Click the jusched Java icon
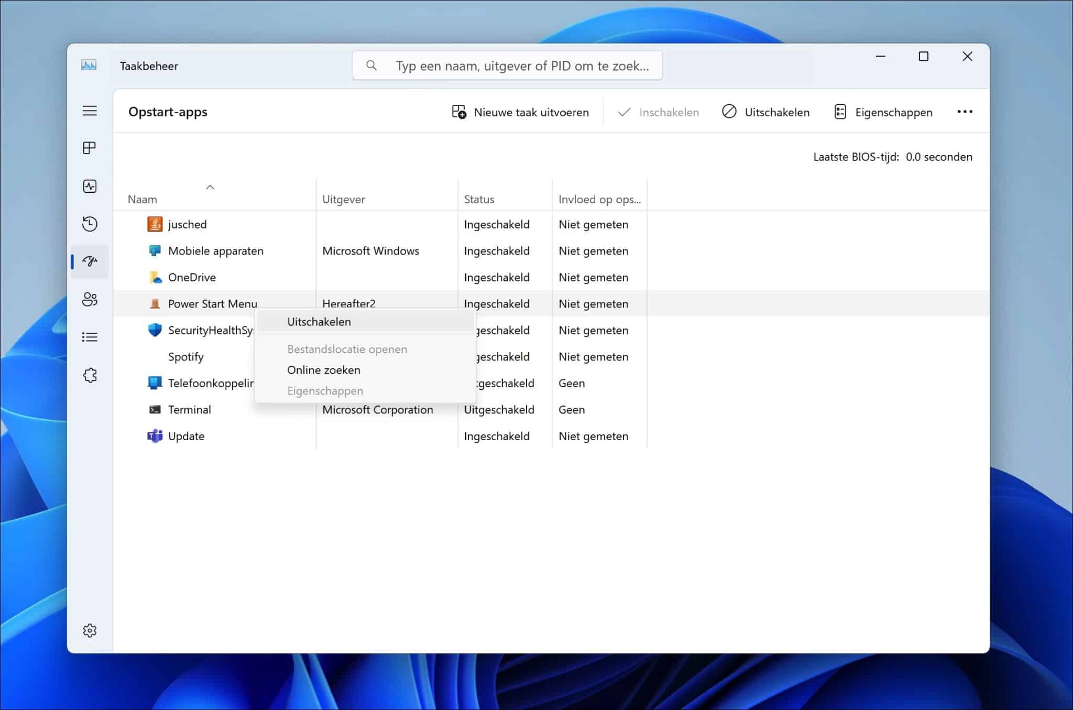 (155, 224)
